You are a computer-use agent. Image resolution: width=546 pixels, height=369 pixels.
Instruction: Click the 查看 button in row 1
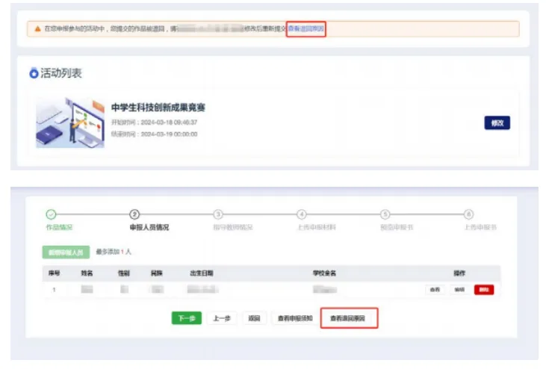(435, 290)
